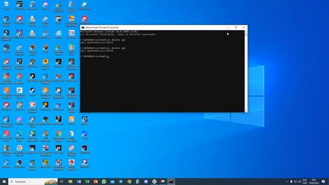The height and width of the screenshot is (185, 329).
Task: Select the Rockstar Games Launcher shortcut
Action: (46, 64)
